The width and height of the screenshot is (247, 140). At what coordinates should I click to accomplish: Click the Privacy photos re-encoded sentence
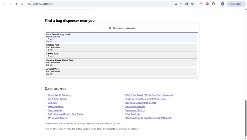tap(91, 129)
